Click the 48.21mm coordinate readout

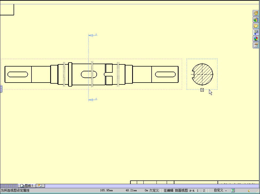[131, 191]
